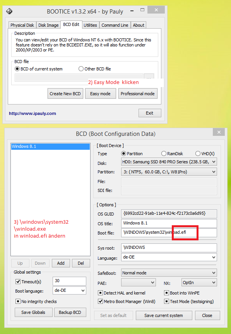Click Save current system button
This screenshot has width=231, height=334.
164,315
